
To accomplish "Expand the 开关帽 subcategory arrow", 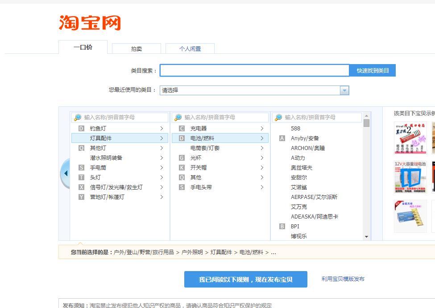I will click(262, 167).
